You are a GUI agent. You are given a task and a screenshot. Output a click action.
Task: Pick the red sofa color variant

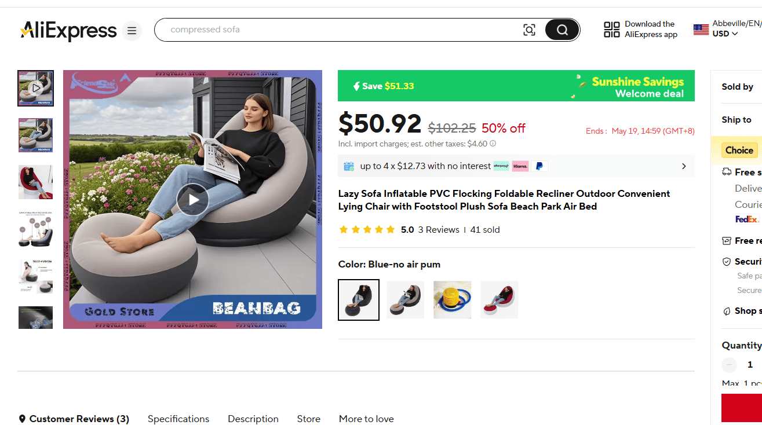click(x=499, y=300)
